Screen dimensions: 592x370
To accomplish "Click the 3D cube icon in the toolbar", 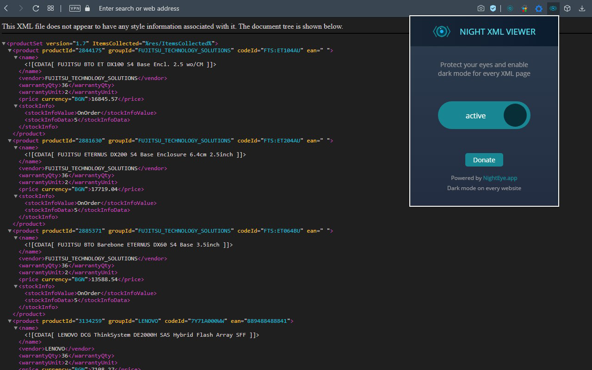I will 567,8.
